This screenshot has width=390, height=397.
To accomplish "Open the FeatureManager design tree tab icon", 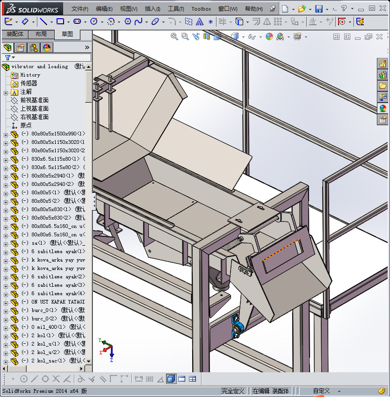I will click(x=7, y=47).
